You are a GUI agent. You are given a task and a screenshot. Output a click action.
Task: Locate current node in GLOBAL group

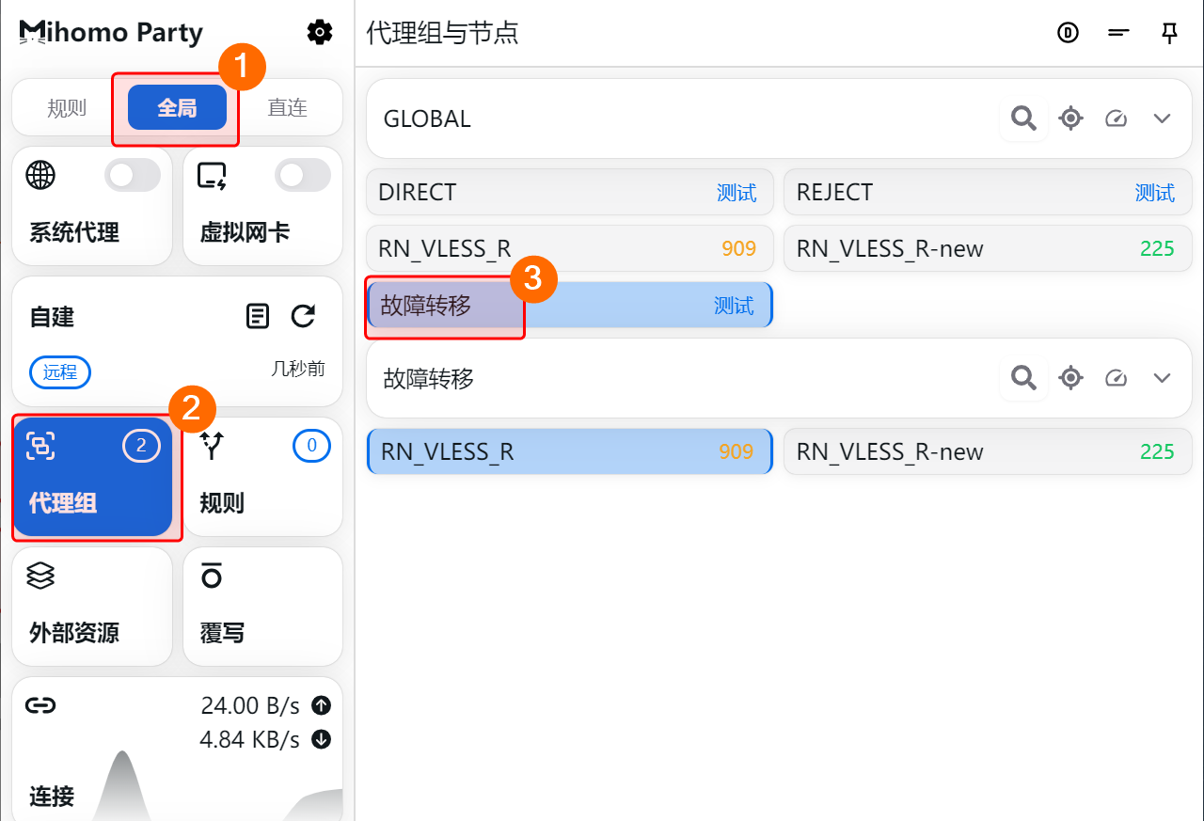coord(1070,118)
